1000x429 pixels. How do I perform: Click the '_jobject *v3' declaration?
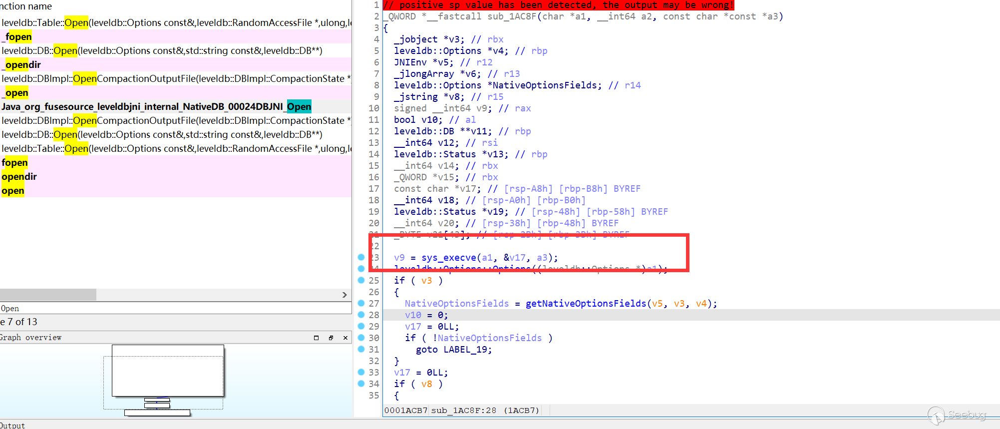coord(429,39)
